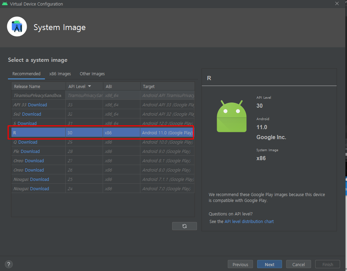
Task: Switch to the Recommended tab
Action: (x=26, y=74)
